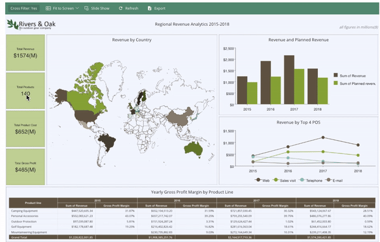This screenshot has width=380, height=242.
Task: Toggle the Telephone legend marker
Action: click(x=301, y=180)
